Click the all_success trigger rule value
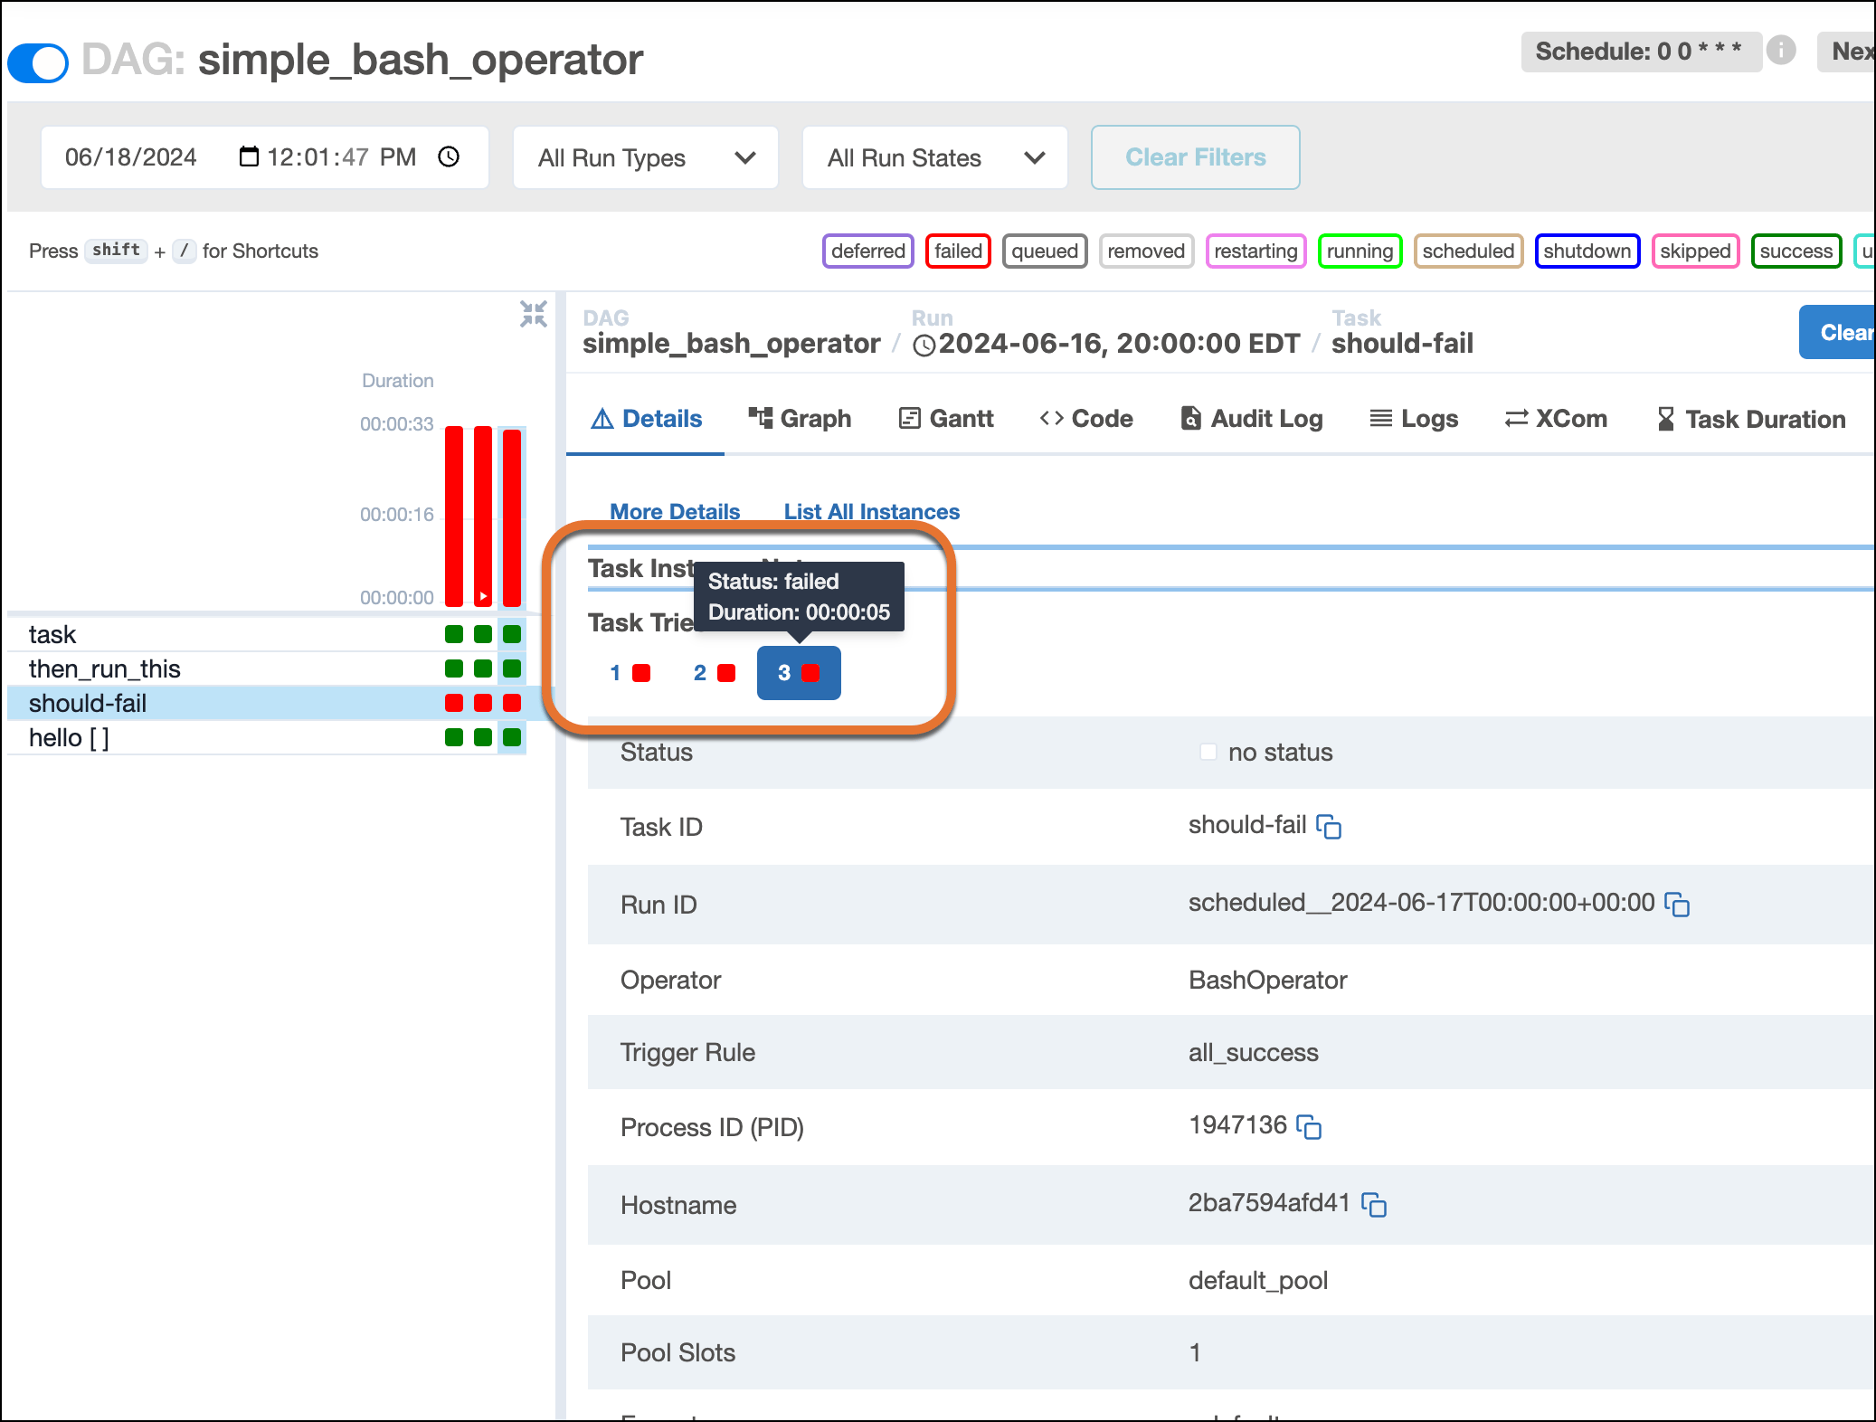The height and width of the screenshot is (1422, 1876). (x=1253, y=1052)
